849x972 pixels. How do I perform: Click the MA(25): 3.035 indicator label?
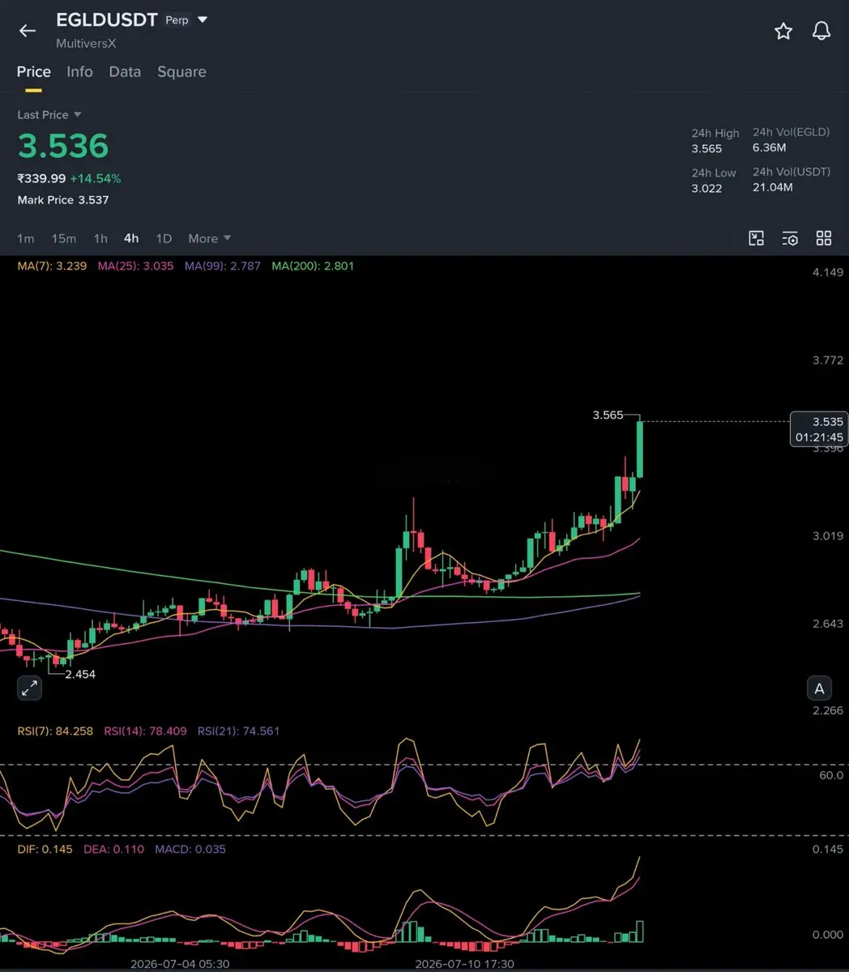coord(135,266)
